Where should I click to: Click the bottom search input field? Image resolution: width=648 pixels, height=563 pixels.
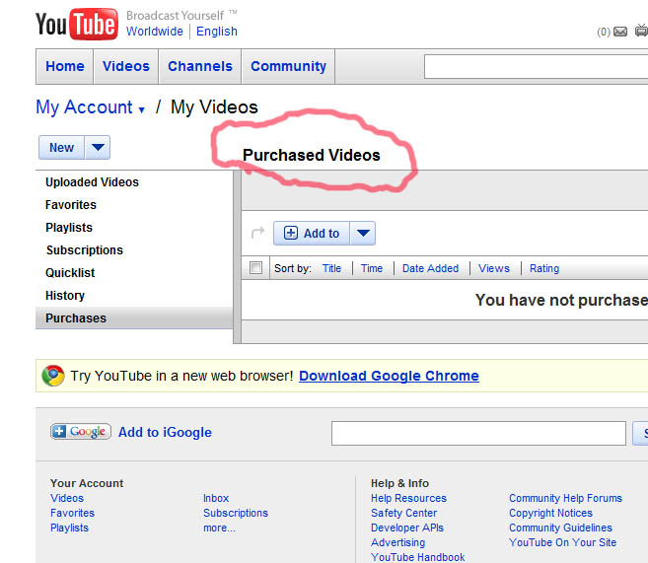(x=478, y=433)
